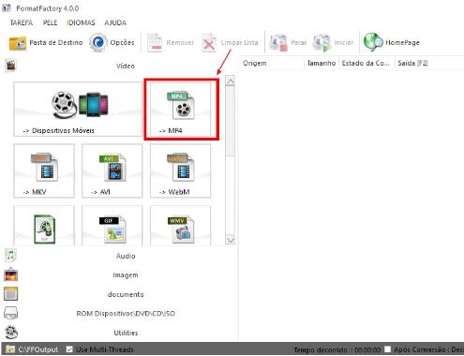The image size is (464, 356).
Task: Click the C:\FFOutput path link
Action: 38,349
